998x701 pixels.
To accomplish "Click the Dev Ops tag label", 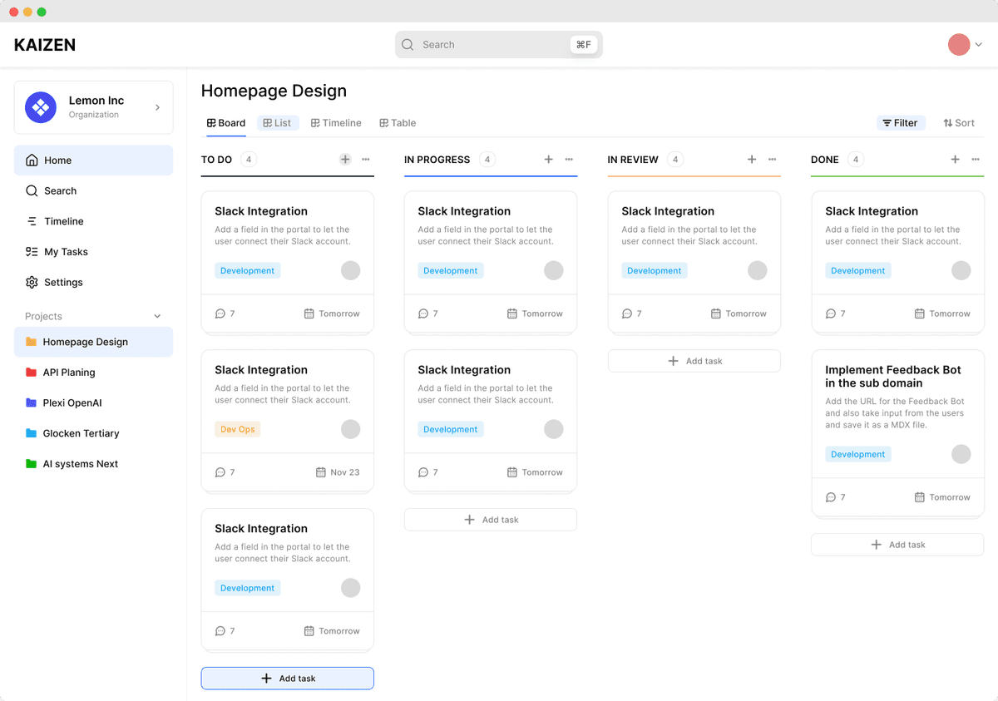I will coord(238,429).
